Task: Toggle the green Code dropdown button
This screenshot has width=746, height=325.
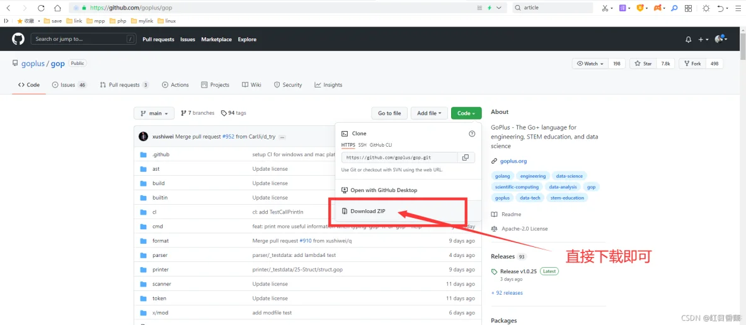Action: (466, 113)
